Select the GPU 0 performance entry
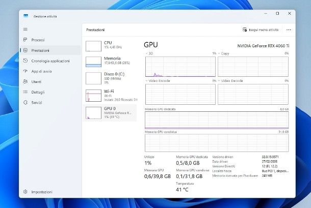 (x=111, y=112)
